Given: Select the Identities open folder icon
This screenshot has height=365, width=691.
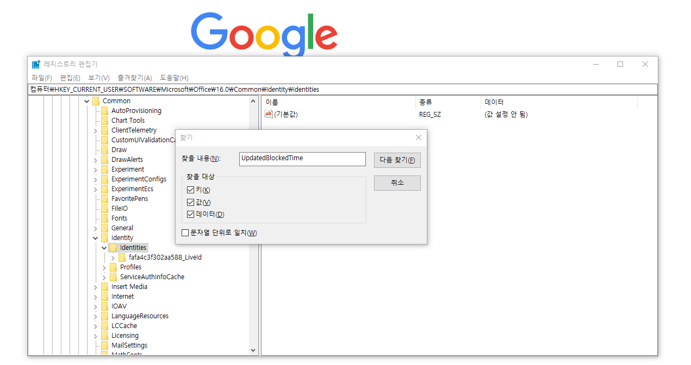Looking at the screenshot, I should [113, 248].
